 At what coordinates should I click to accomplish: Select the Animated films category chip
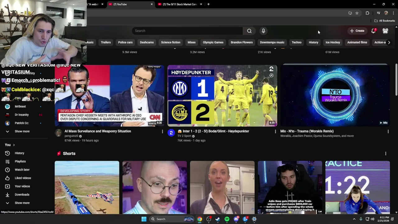(357, 42)
